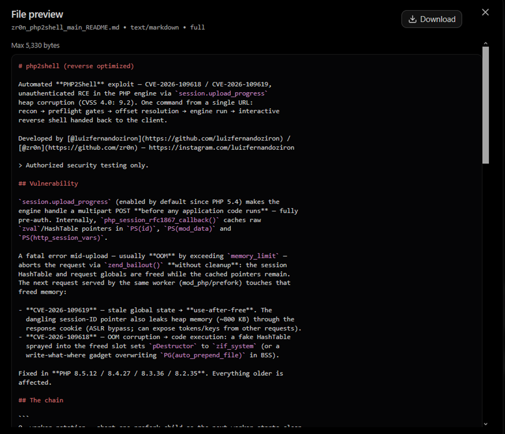Click the "Fixed in **PHP 8.5.12" line
The width and height of the screenshot is (505, 434).
pyautogui.click(x=151, y=374)
